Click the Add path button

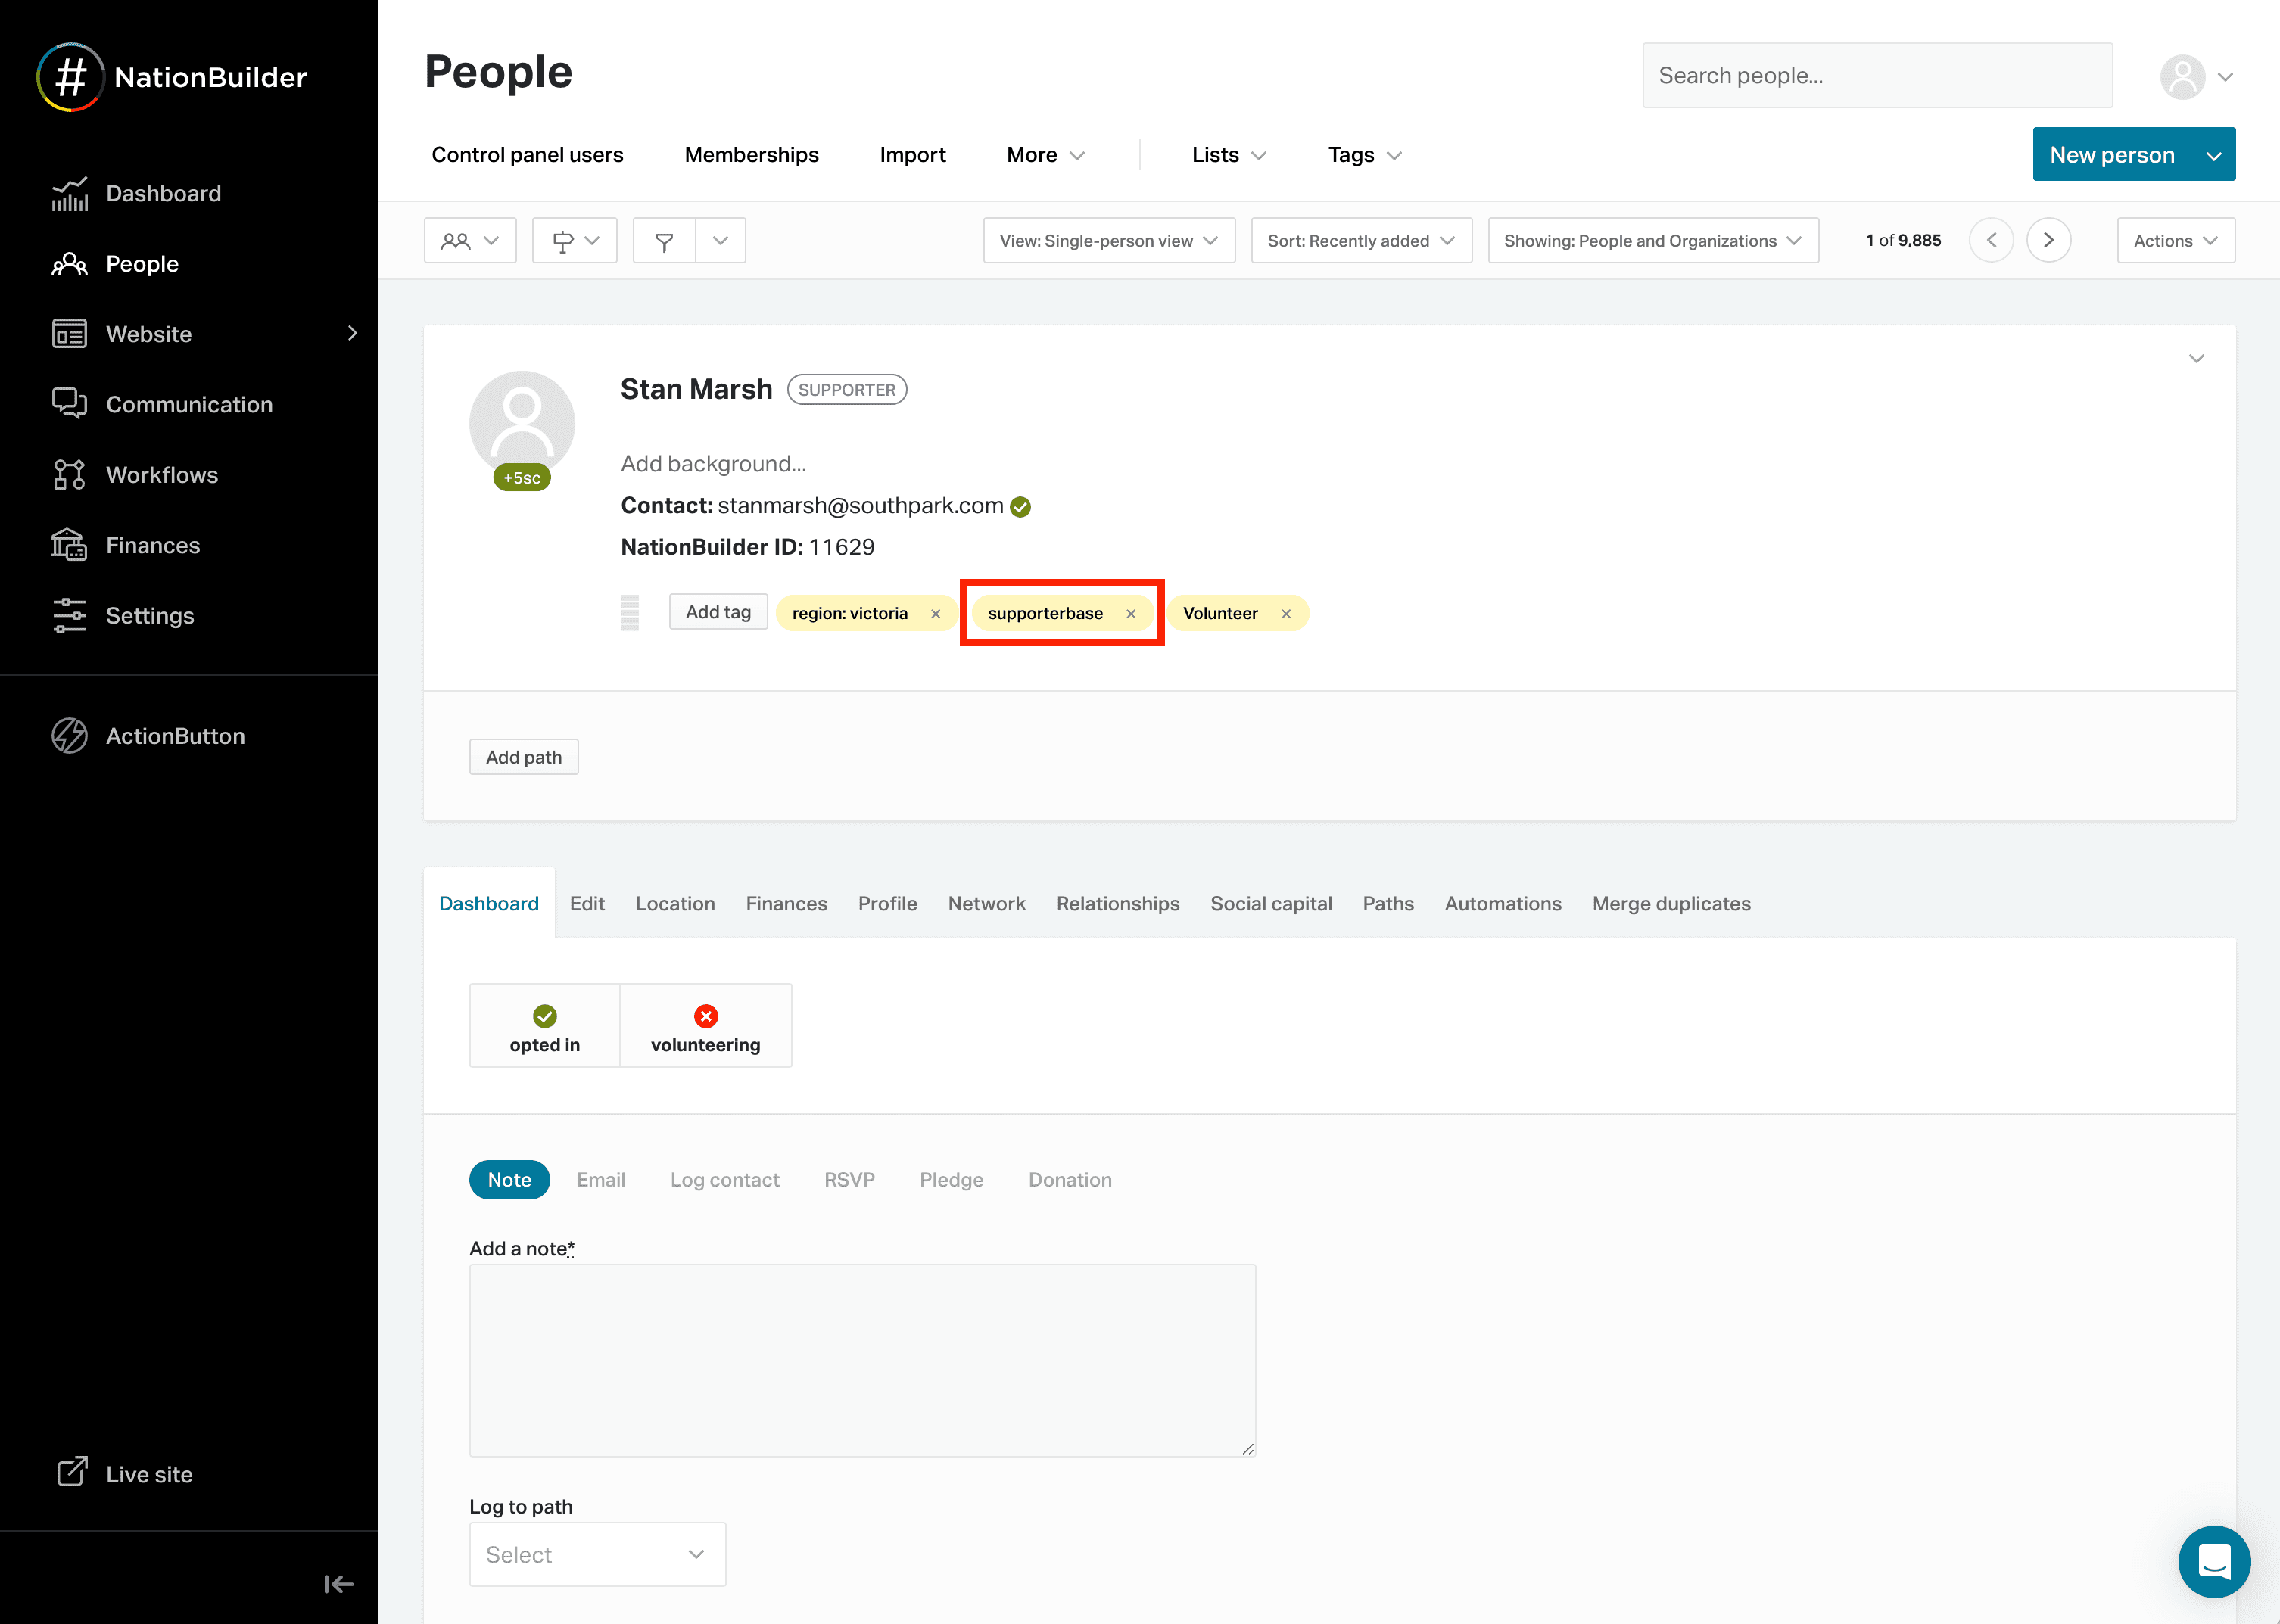523,757
